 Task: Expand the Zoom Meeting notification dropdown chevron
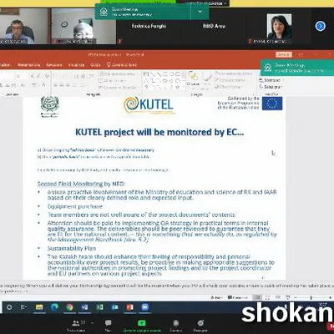(200, 12)
